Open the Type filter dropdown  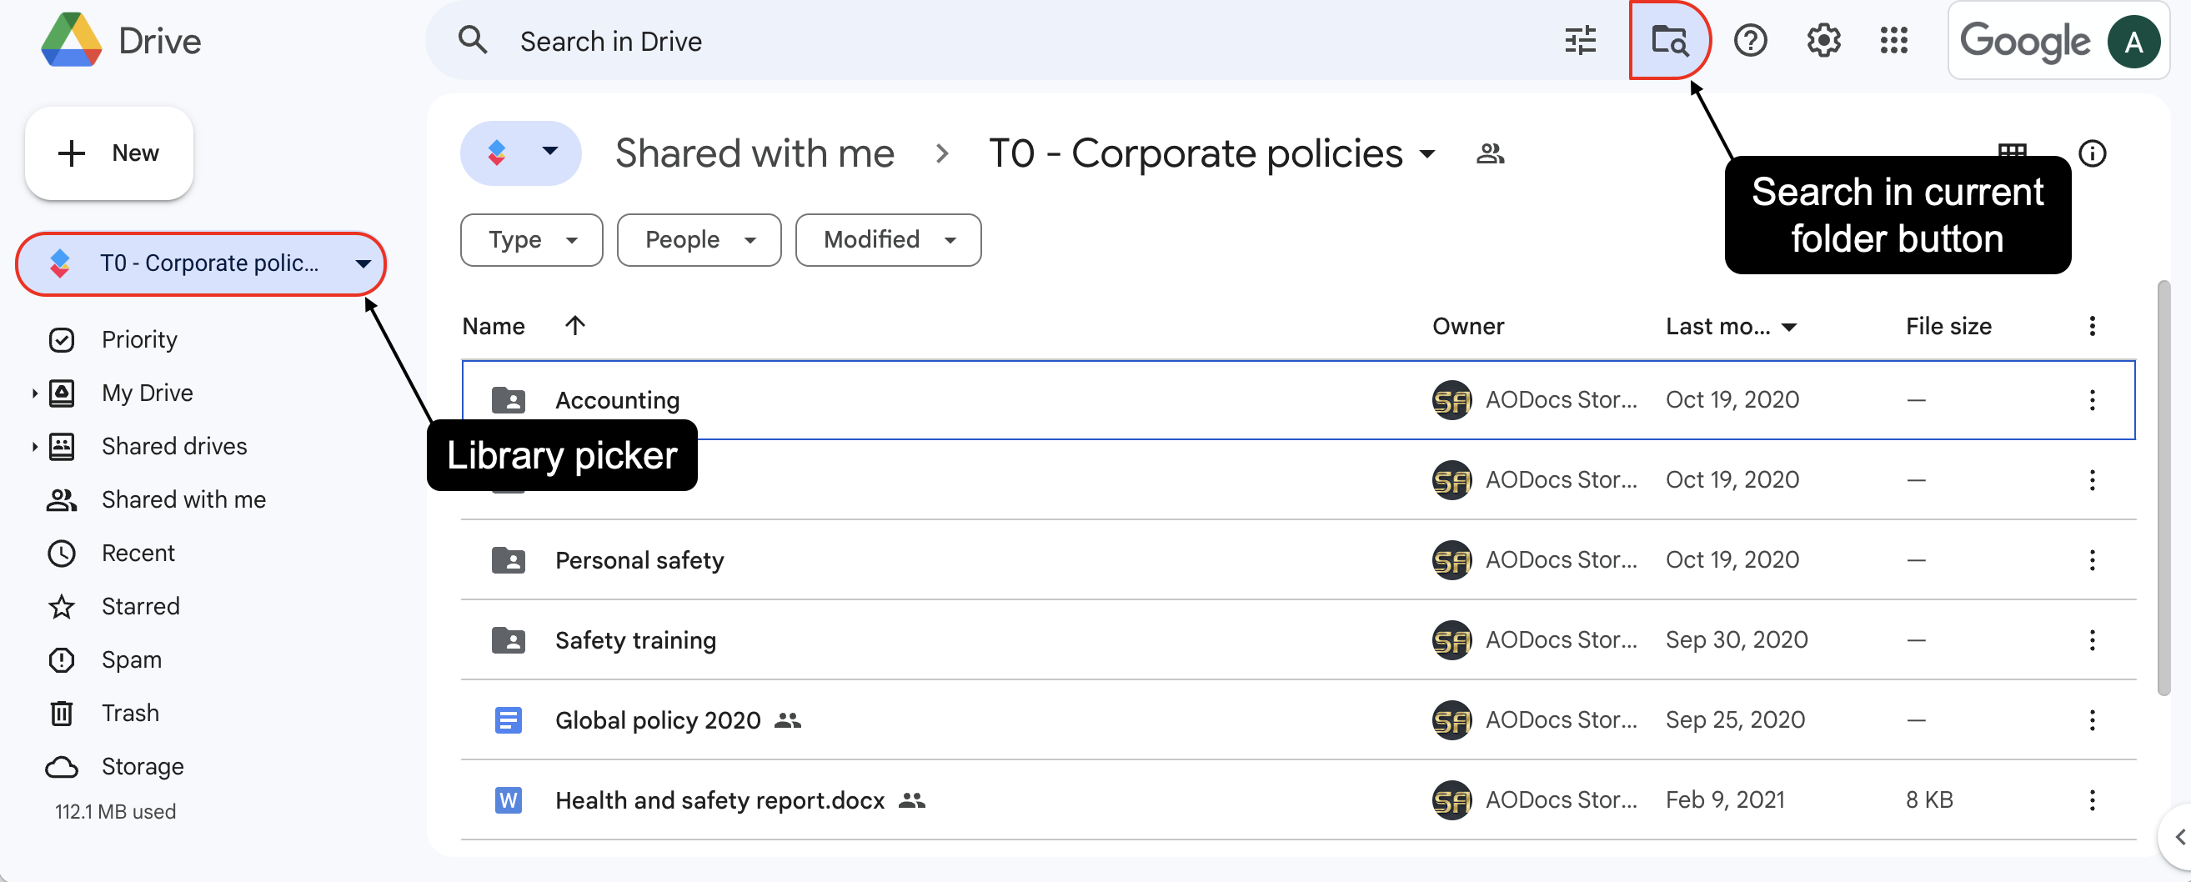pos(532,240)
